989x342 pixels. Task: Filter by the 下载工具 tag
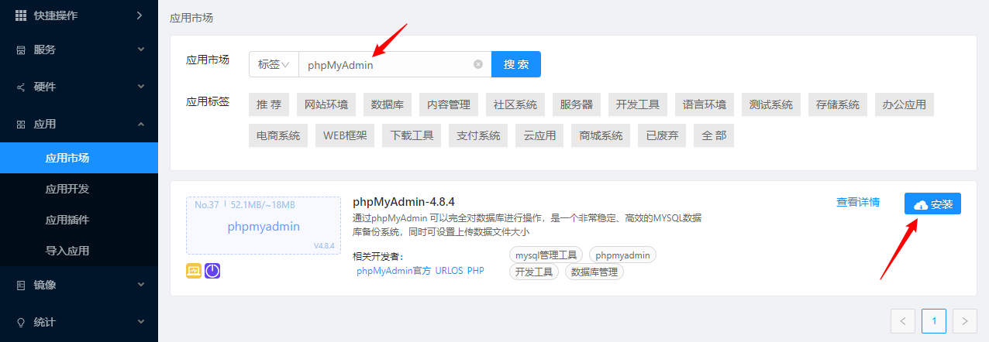point(412,135)
